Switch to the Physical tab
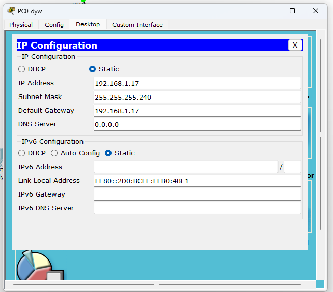Screen dimensions: 333x292 tap(21, 25)
